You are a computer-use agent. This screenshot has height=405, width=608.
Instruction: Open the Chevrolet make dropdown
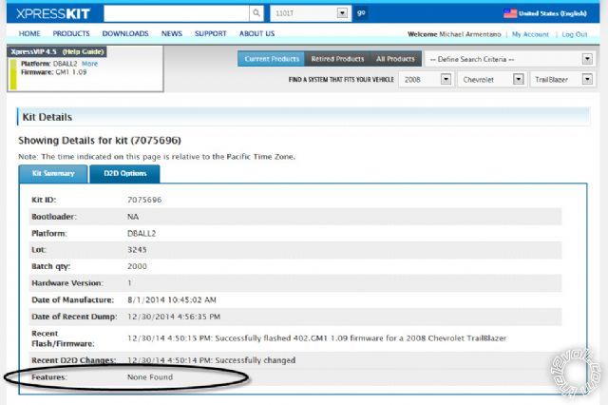point(491,80)
